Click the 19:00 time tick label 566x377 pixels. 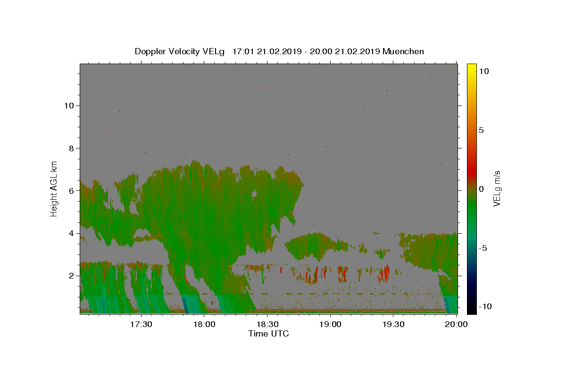(x=331, y=325)
